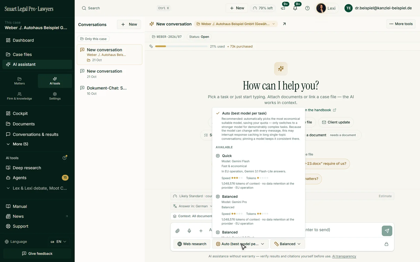
Task: Click the top bar New button
Action: pyautogui.click(x=237, y=8)
